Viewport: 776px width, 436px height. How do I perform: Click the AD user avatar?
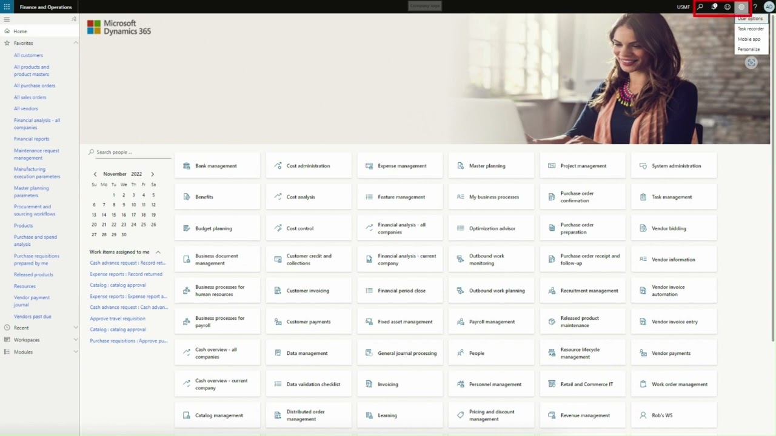coord(769,7)
